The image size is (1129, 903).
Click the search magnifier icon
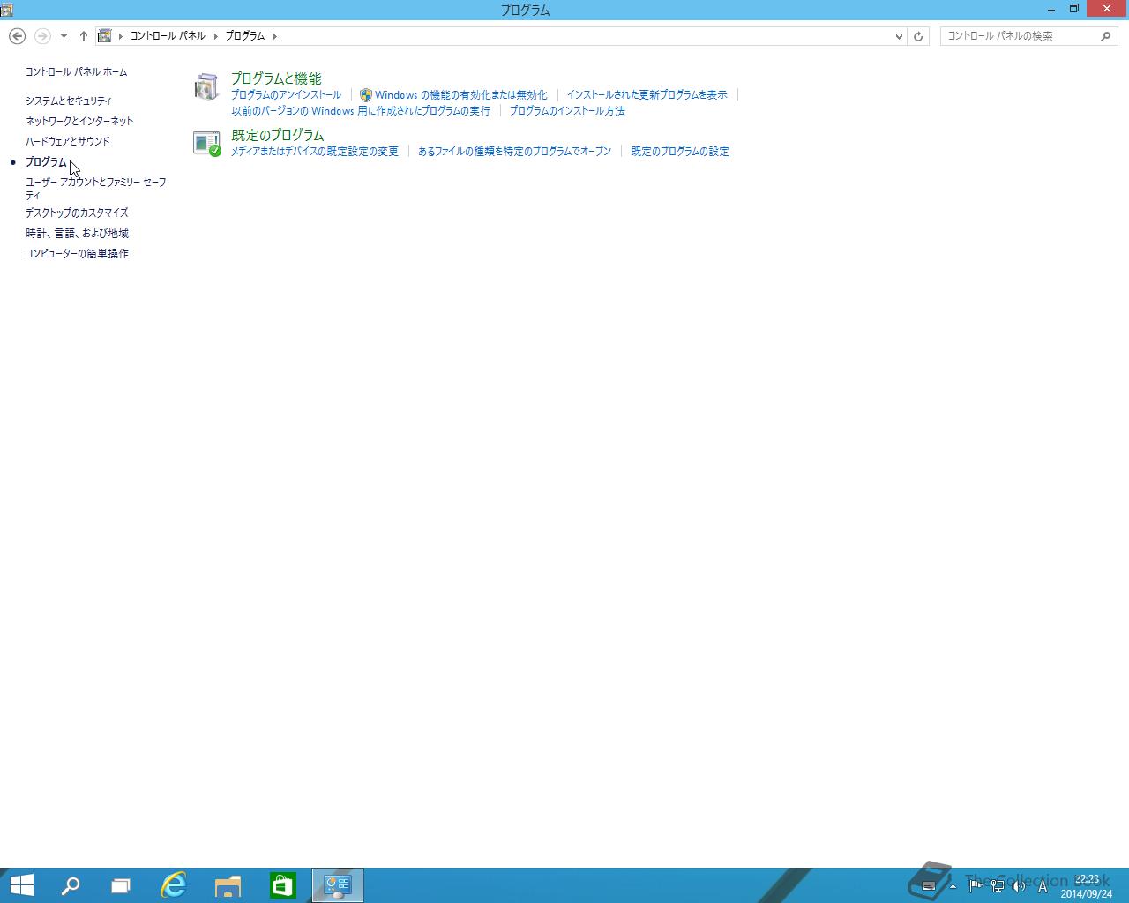click(x=1106, y=36)
